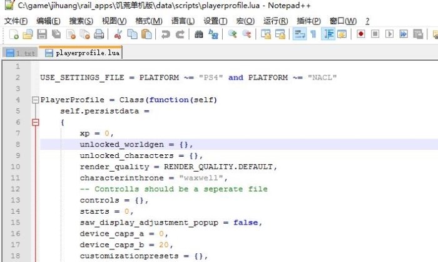Click the unlocked_characters text
Viewport: 438px width, 262px height.
(x=126, y=155)
